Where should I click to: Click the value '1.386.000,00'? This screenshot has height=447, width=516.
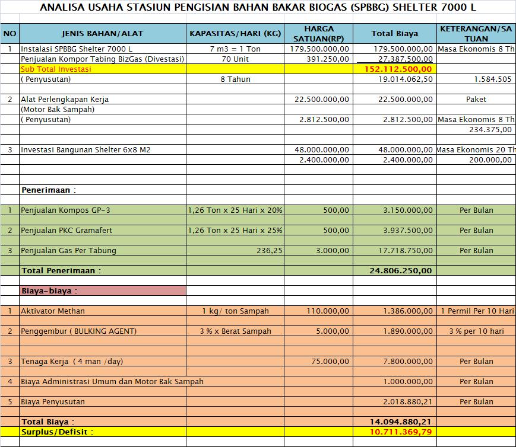408,311
